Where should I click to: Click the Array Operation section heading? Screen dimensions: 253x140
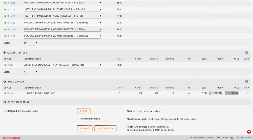(18, 102)
